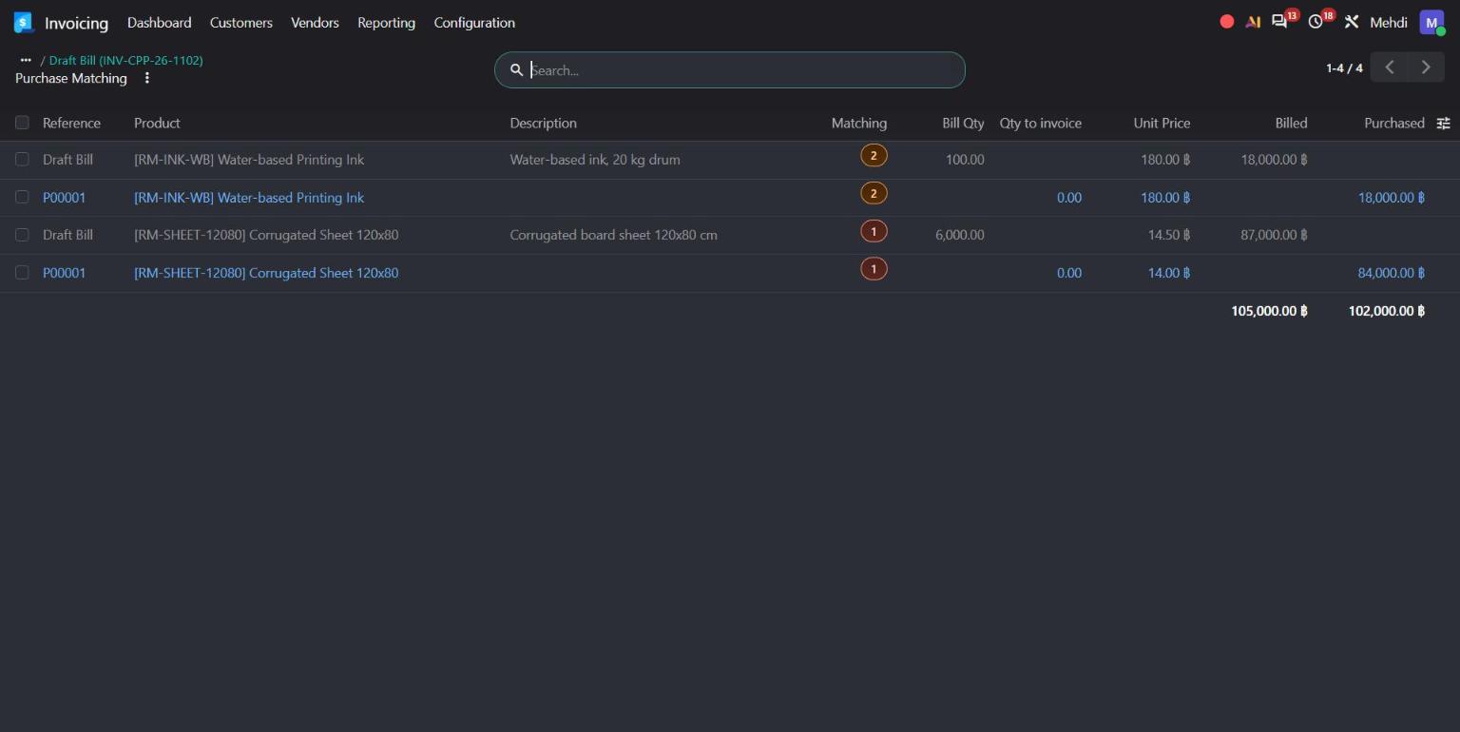Open the Reporting menu
Screen dimensions: 1460x732
(386, 22)
